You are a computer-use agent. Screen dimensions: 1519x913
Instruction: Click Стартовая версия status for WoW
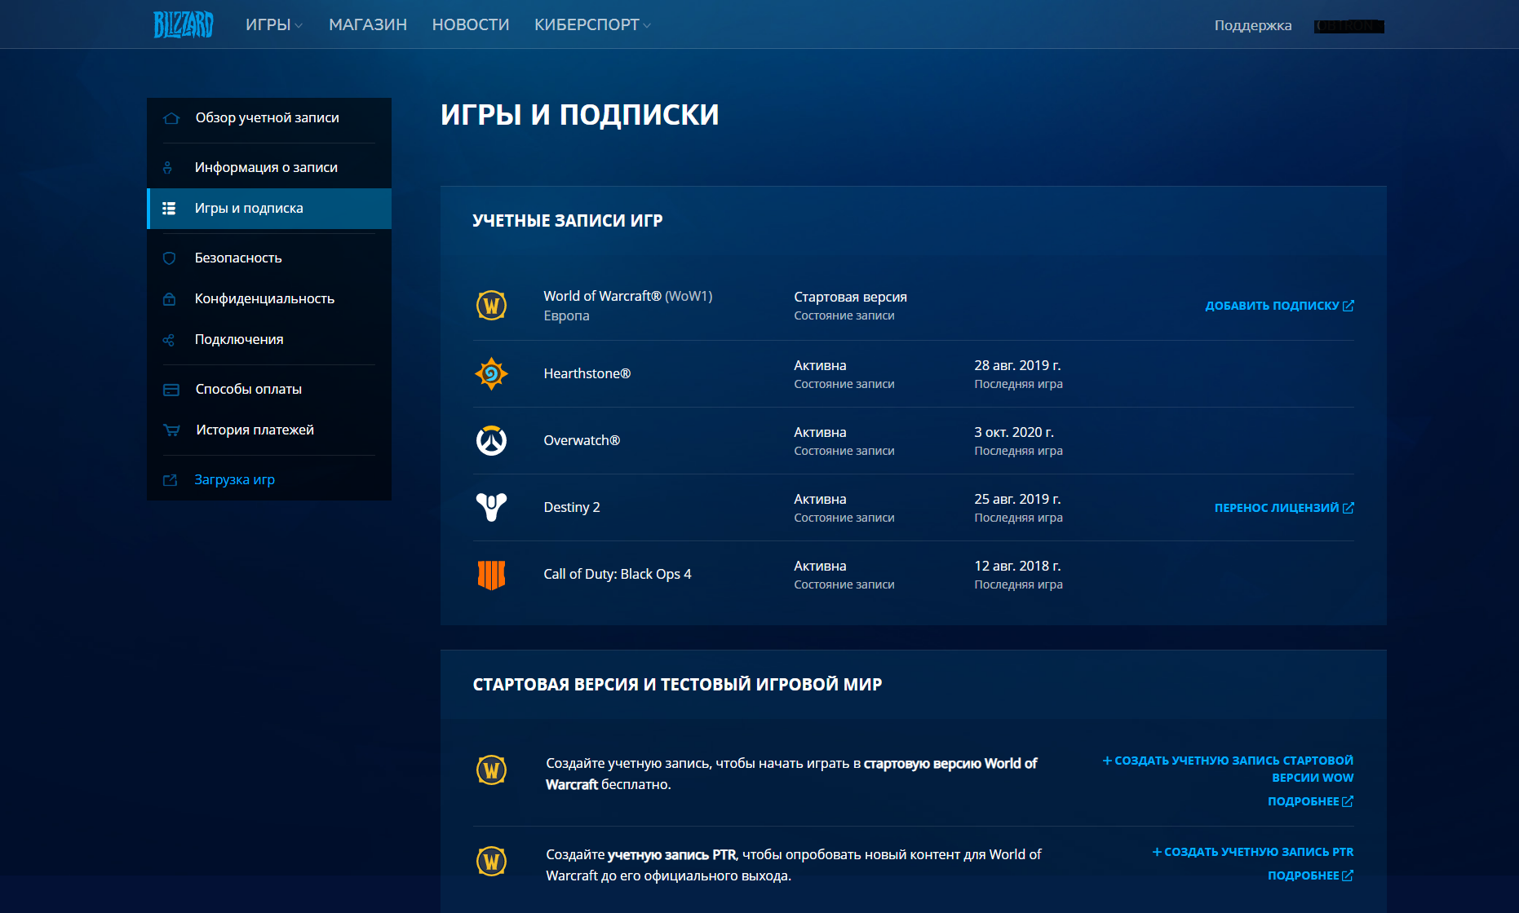click(x=850, y=297)
